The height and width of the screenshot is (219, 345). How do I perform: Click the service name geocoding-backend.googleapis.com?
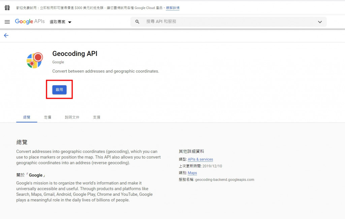point(225,180)
